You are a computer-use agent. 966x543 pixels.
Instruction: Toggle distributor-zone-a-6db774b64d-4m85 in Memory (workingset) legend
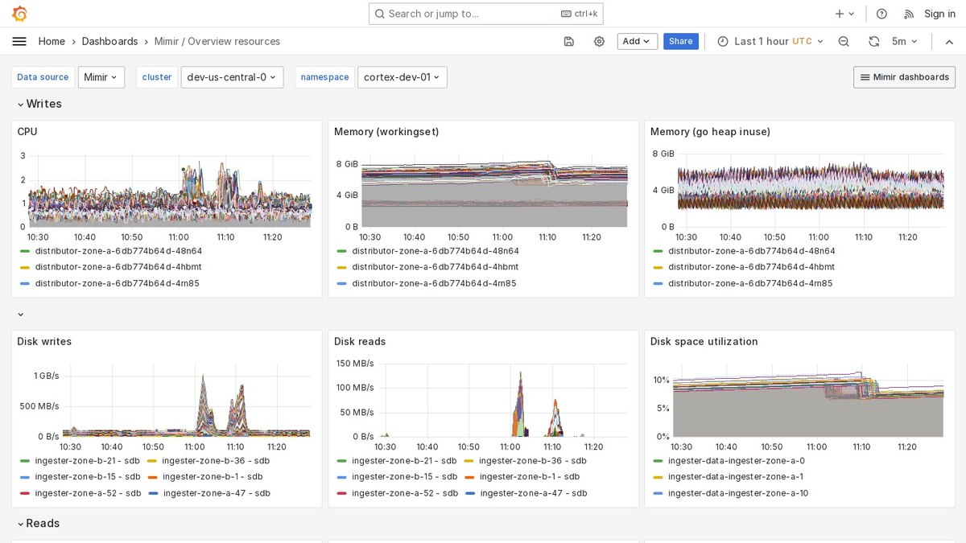(x=434, y=283)
